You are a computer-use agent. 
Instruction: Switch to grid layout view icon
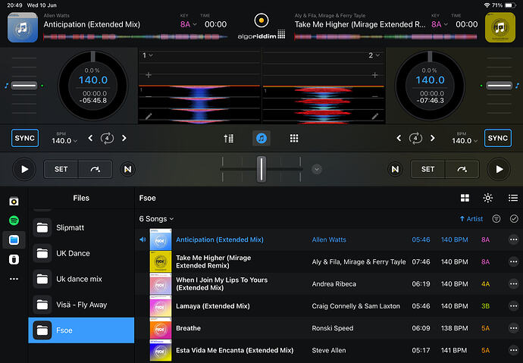465,198
